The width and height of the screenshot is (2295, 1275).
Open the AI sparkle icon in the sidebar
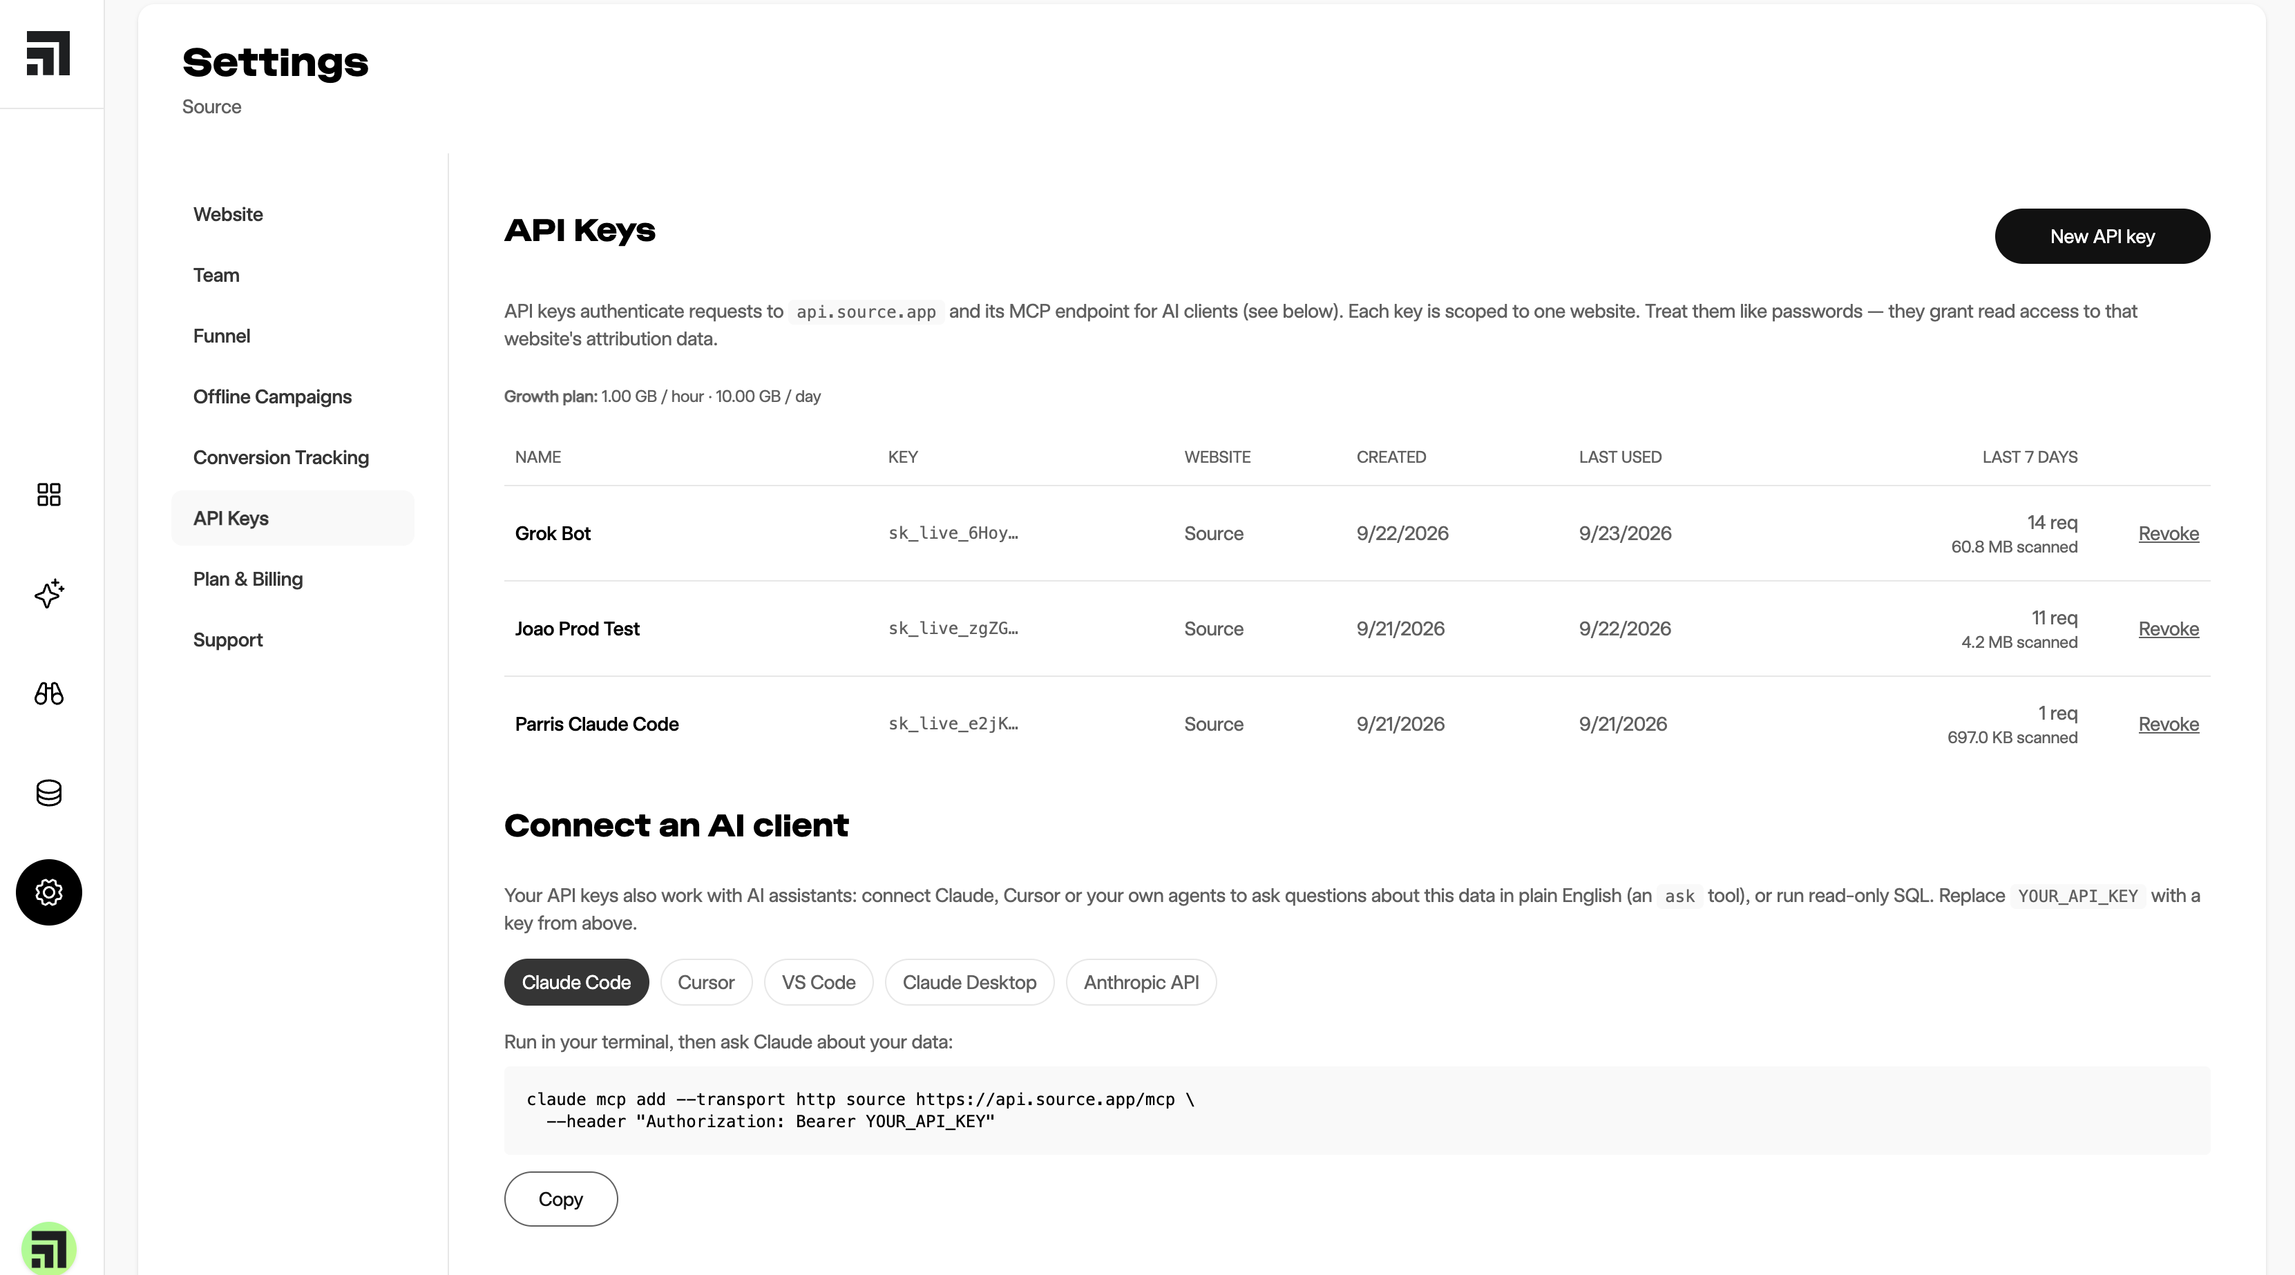[49, 593]
